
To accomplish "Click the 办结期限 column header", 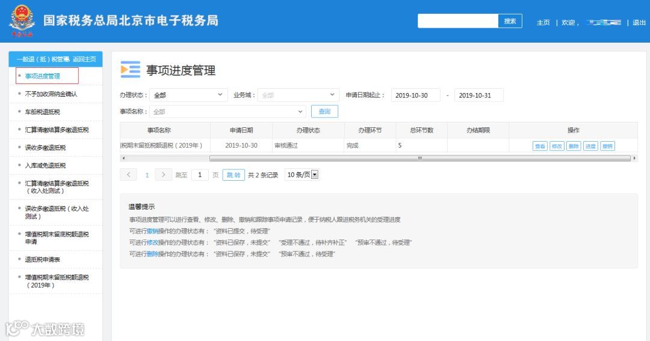I will [x=478, y=130].
